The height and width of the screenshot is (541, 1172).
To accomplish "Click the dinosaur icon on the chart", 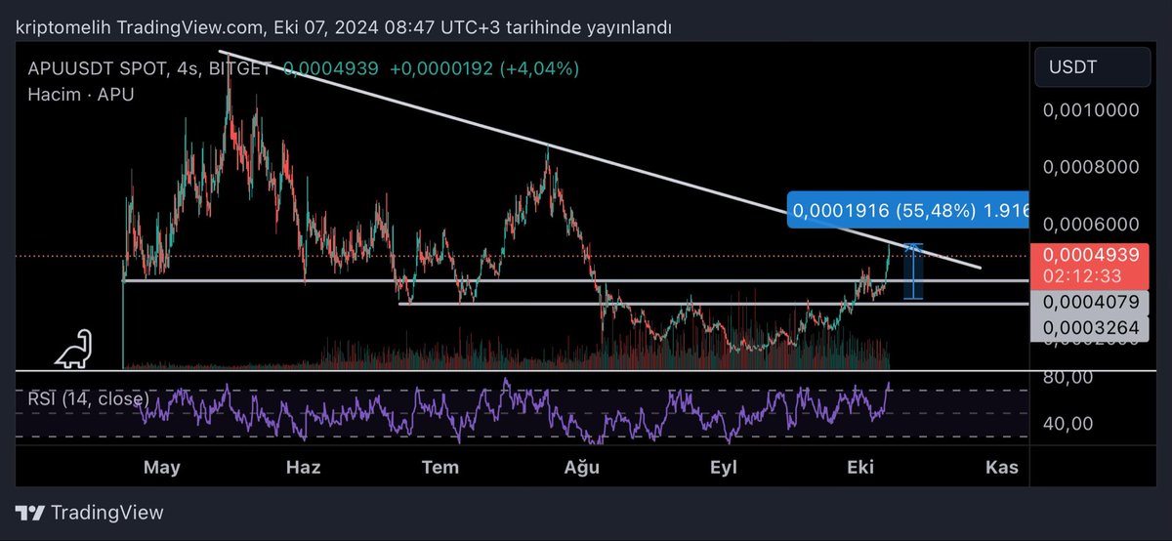I will pos(73,349).
